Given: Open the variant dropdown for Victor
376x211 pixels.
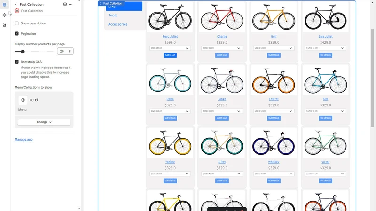Looking at the screenshot, I should click(325, 173).
